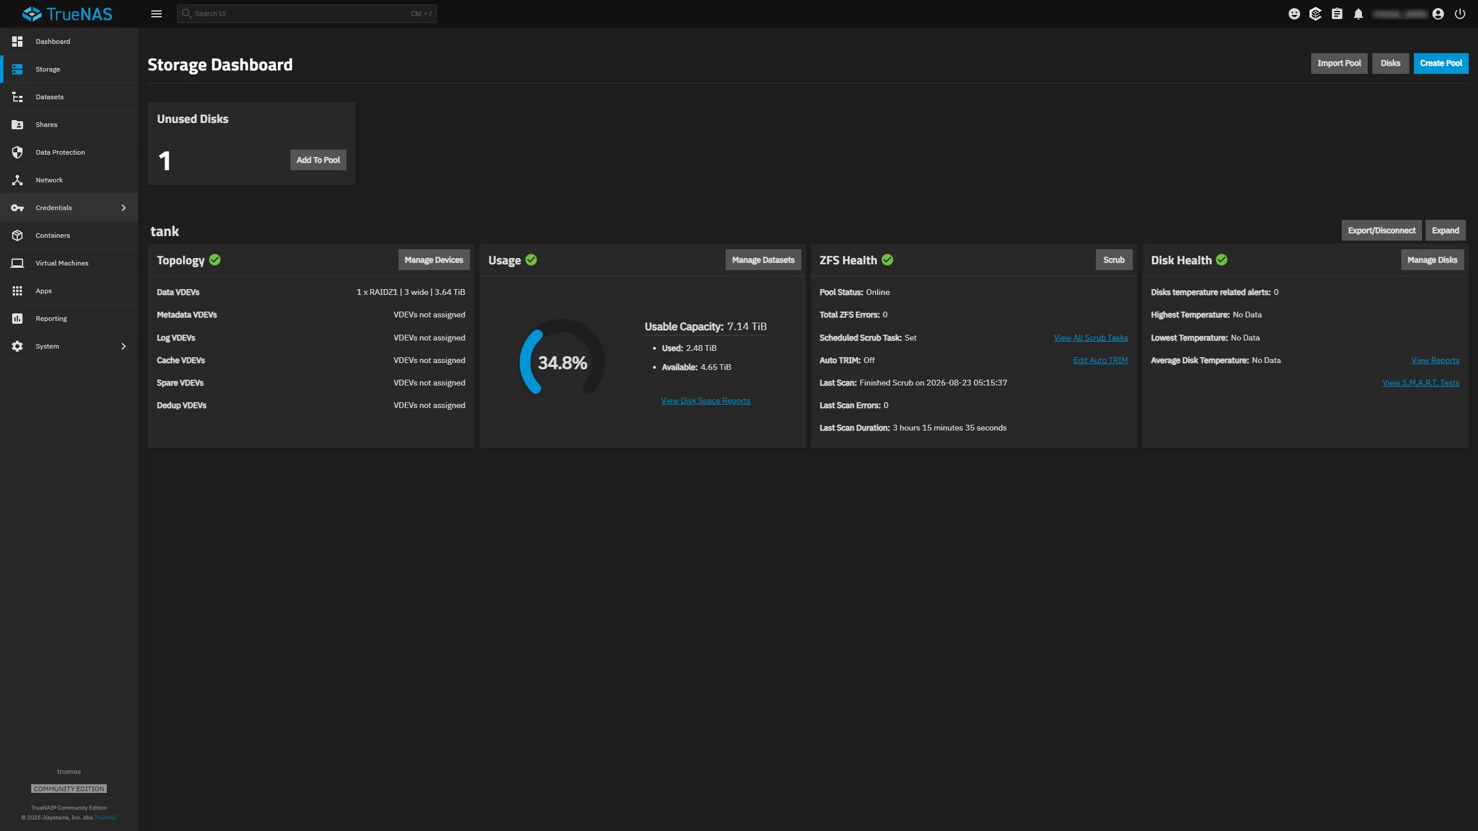Open Apps in the sidebar
1478x831 pixels.
click(69, 291)
